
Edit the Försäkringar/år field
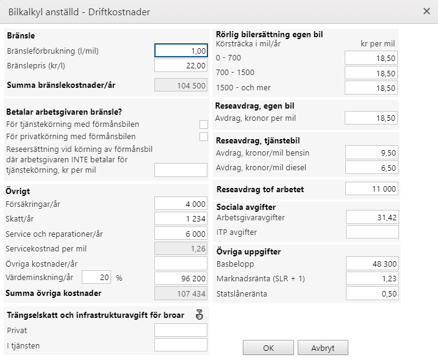click(181, 204)
